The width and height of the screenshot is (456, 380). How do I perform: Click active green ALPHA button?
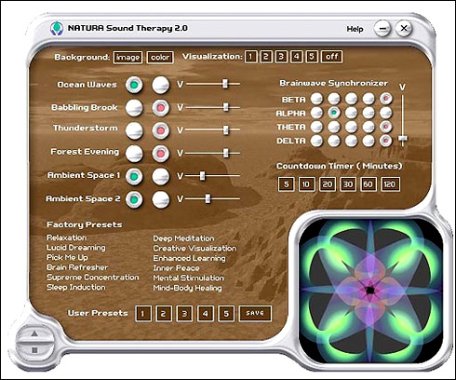[x=334, y=113]
